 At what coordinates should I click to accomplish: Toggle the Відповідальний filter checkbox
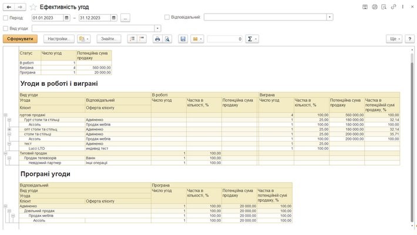tap(167, 18)
